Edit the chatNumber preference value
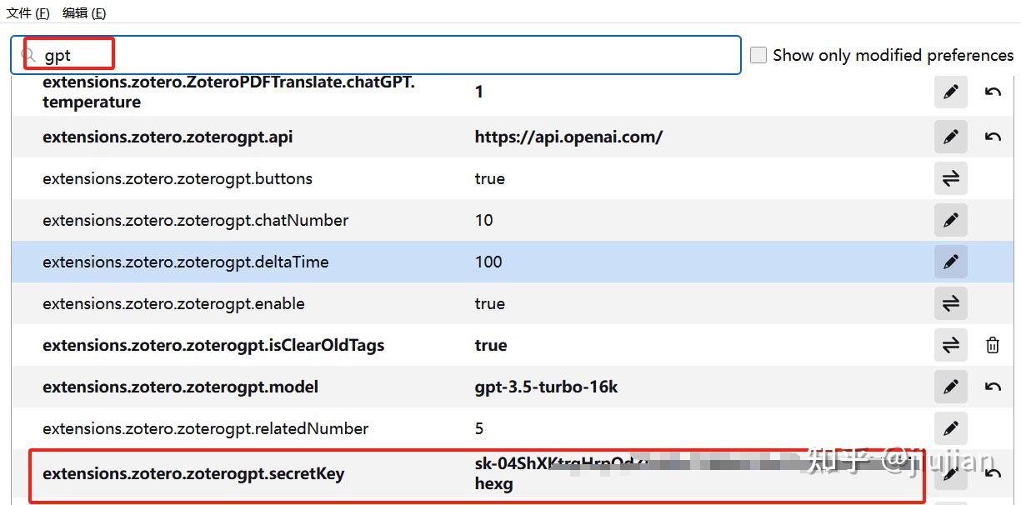 click(951, 220)
